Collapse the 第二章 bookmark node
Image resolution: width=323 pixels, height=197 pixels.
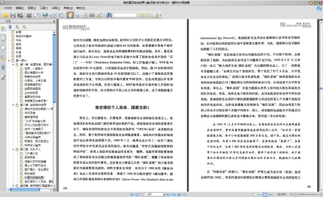13,105
